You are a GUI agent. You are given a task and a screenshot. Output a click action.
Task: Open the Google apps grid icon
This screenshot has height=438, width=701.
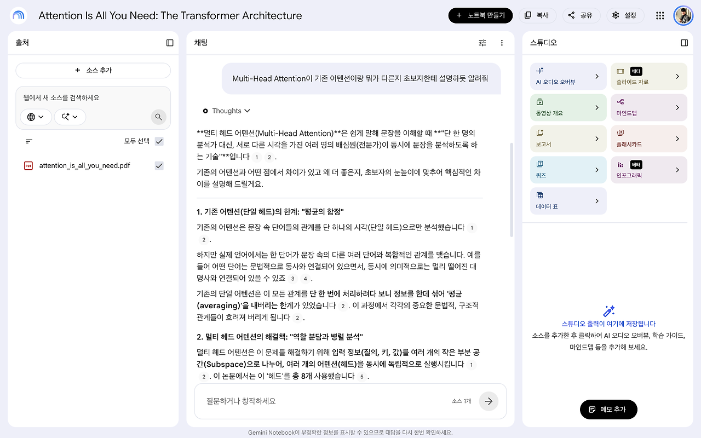pyautogui.click(x=660, y=15)
